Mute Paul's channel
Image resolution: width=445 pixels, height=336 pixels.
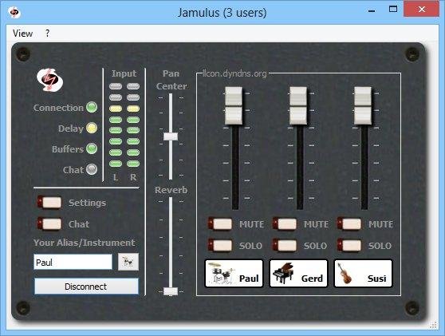click(220, 223)
